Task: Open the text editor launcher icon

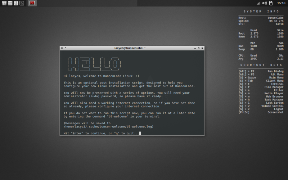Action: 16,3
